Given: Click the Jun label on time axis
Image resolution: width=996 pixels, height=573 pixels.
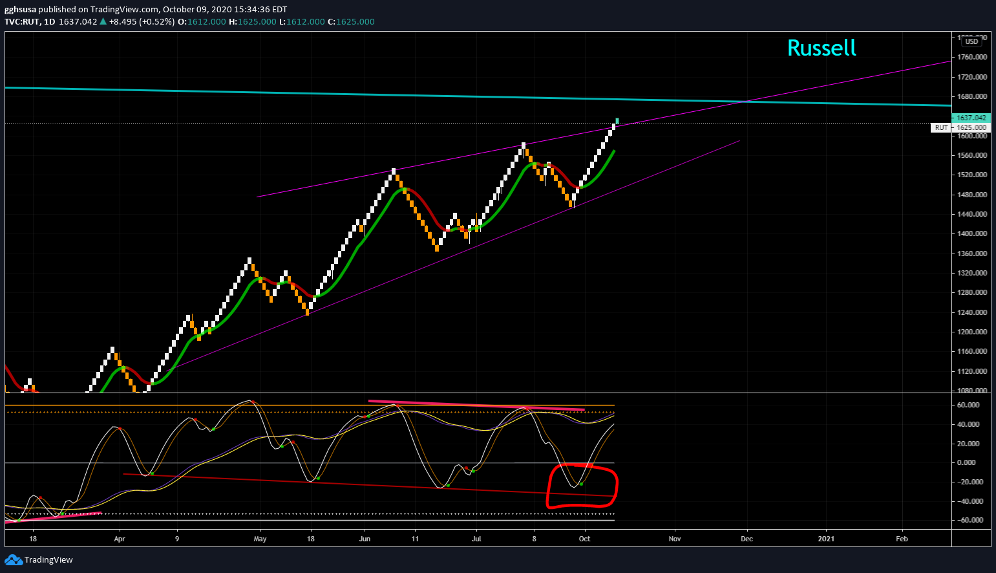Looking at the screenshot, I should click(365, 539).
